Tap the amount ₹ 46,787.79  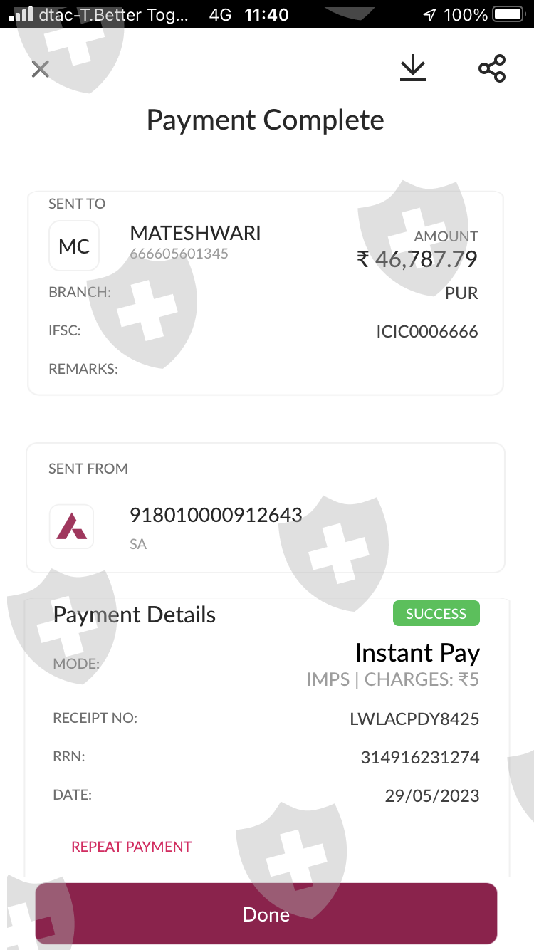click(x=417, y=259)
